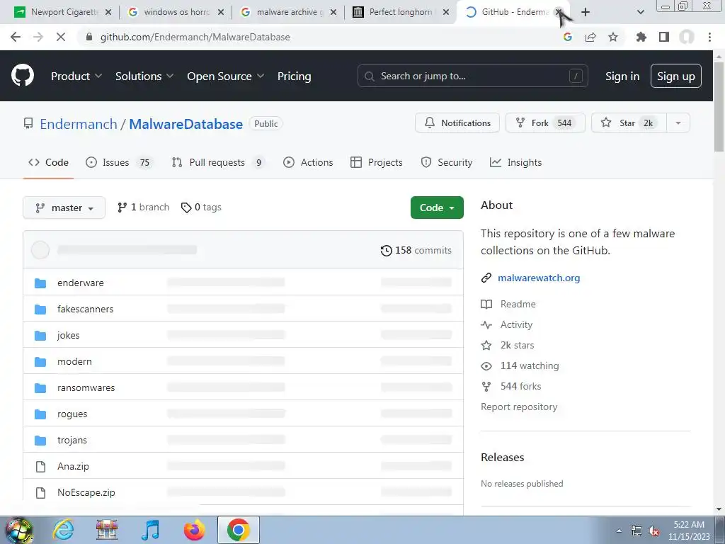Open the Insights tab
Image resolution: width=725 pixels, height=544 pixels.
[x=515, y=162]
